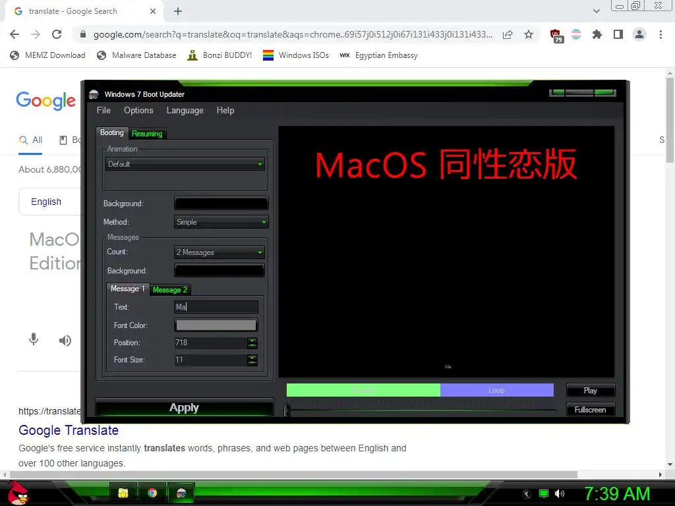675x506 pixels.
Task: Open the Malware Database bookmark
Action: (x=136, y=55)
